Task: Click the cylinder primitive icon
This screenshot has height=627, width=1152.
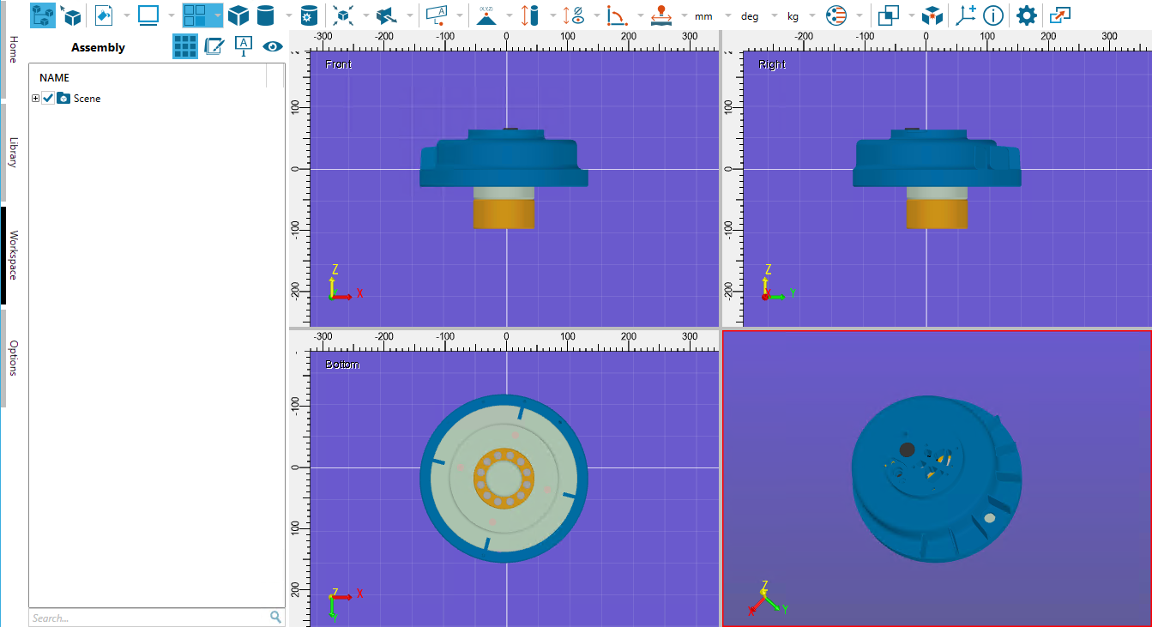Action: pos(266,15)
